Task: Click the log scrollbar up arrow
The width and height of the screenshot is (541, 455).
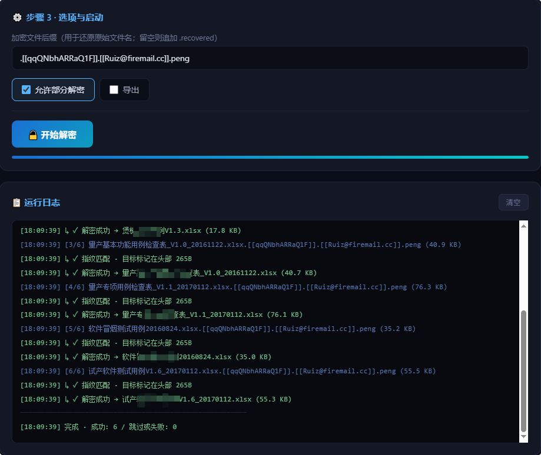Action: point(523,225)
